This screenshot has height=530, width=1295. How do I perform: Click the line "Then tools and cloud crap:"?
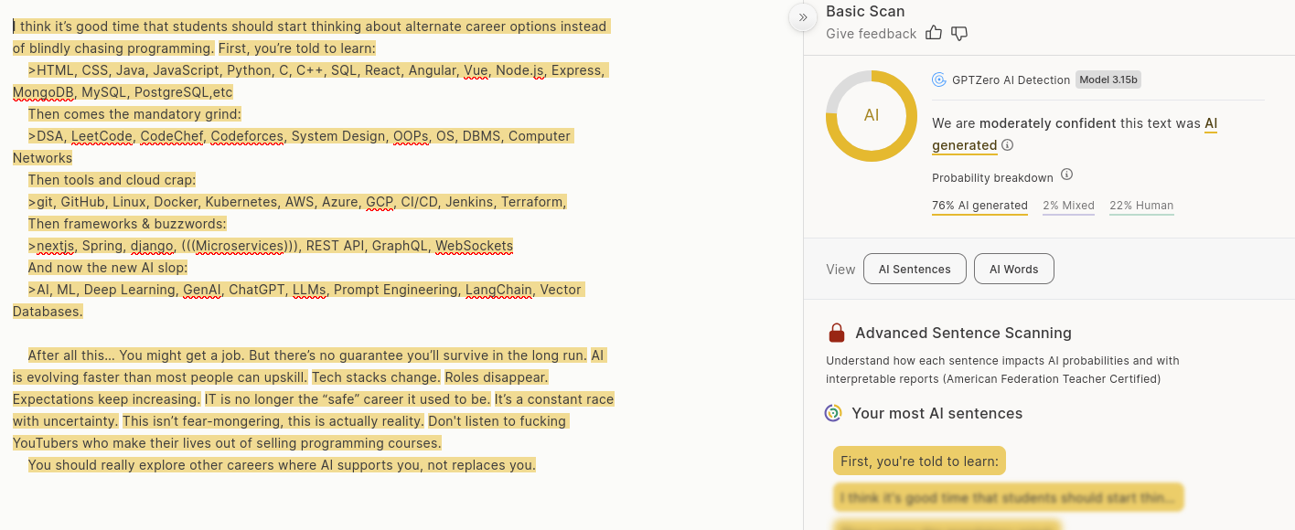point(112,180)
